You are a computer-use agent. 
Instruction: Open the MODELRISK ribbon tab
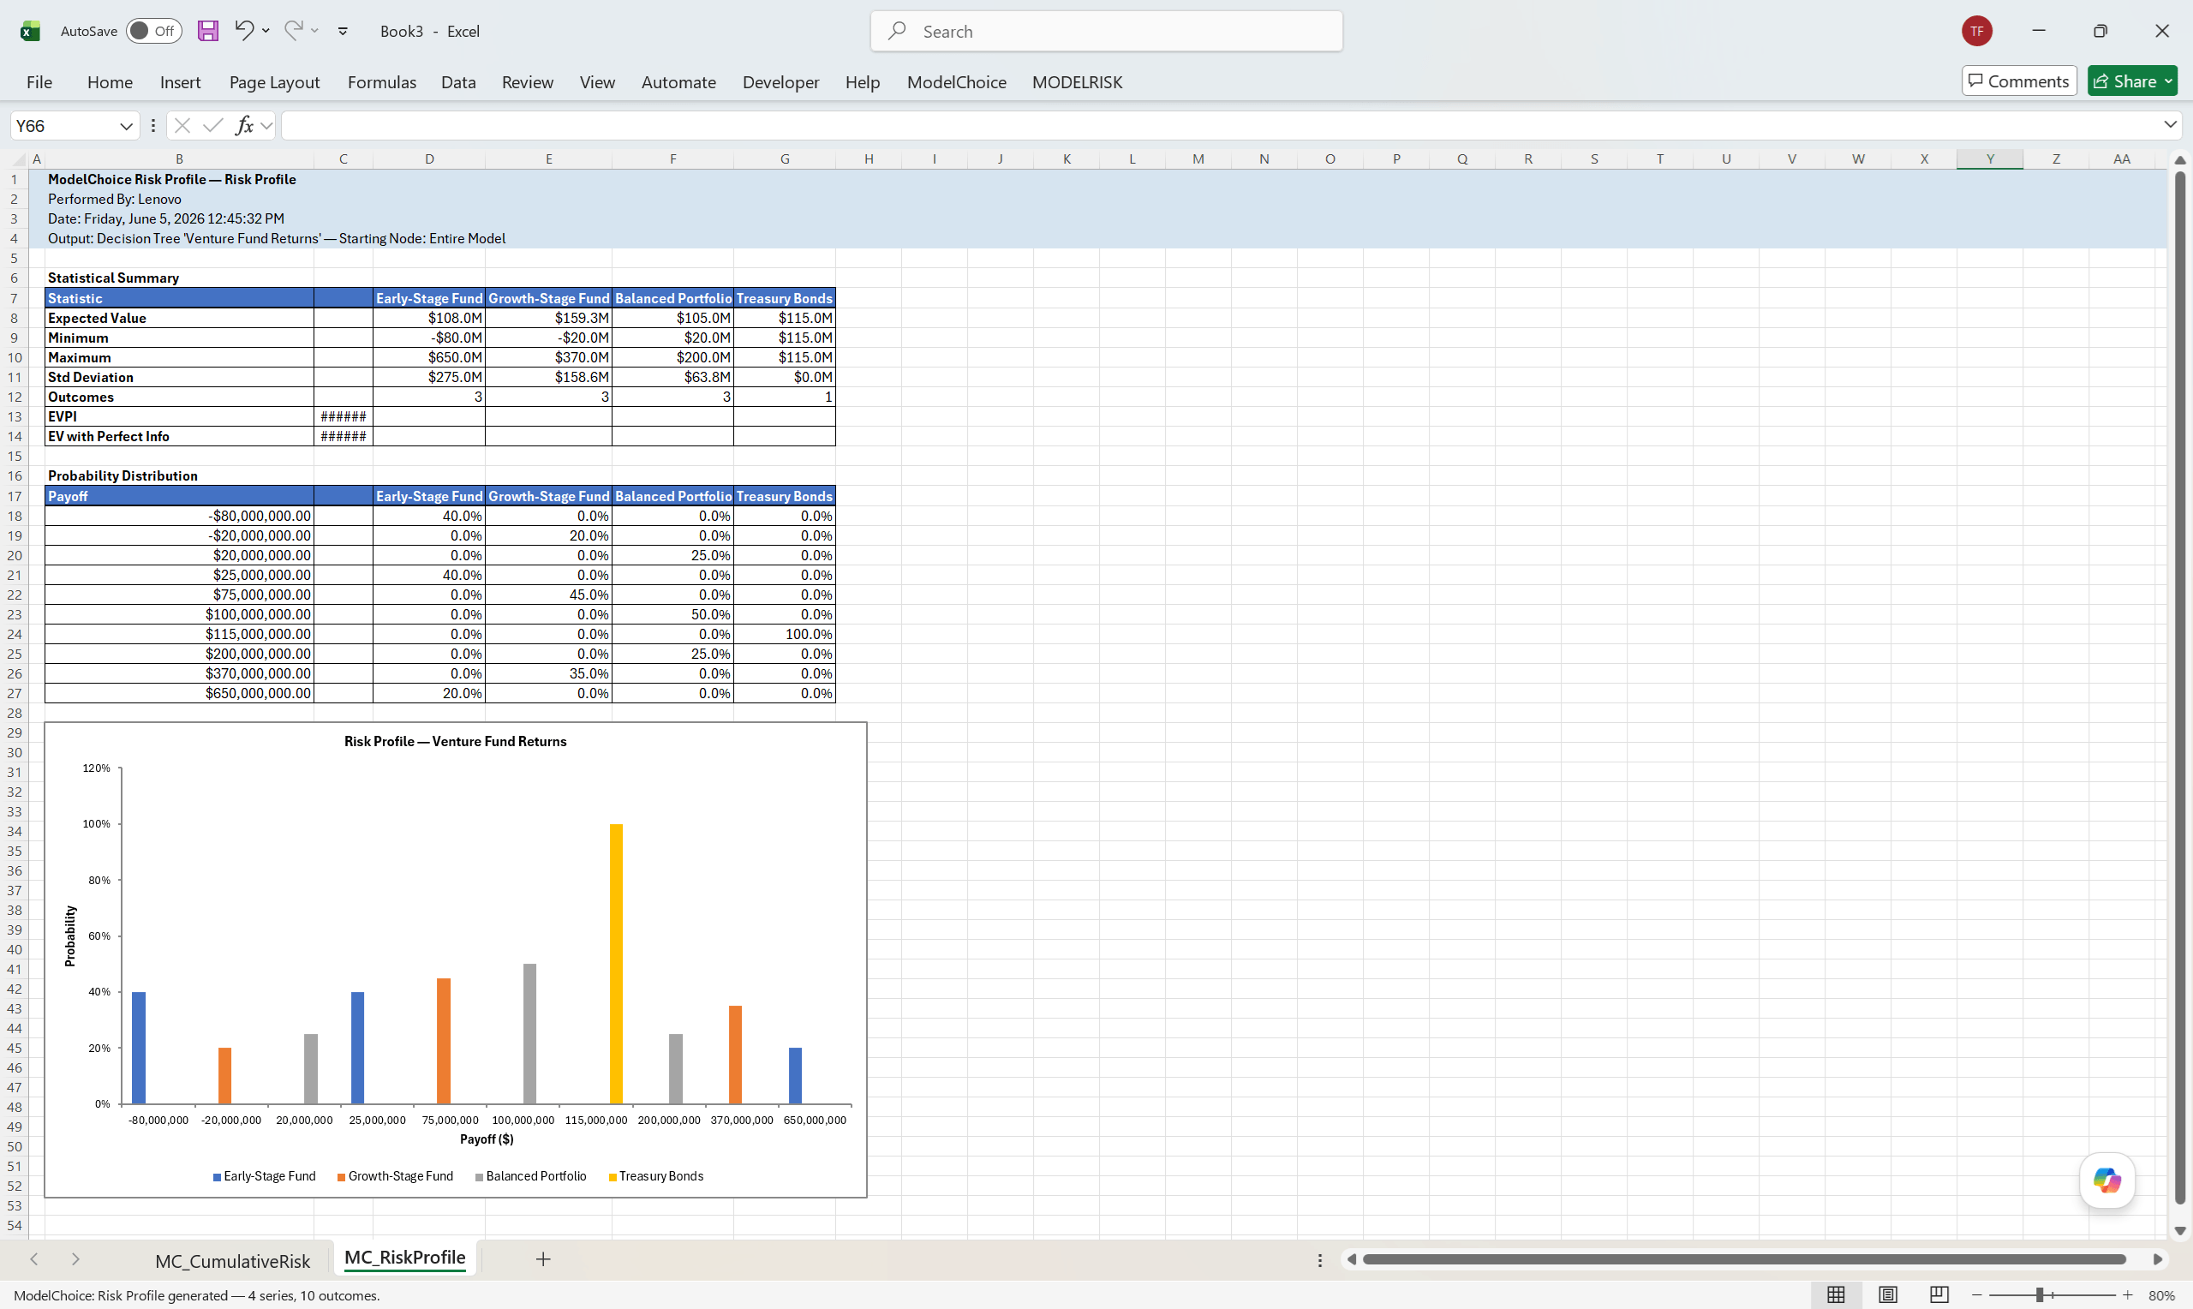[1077, 81]
